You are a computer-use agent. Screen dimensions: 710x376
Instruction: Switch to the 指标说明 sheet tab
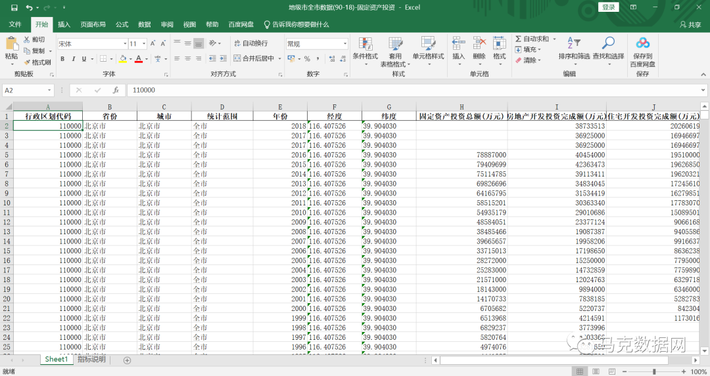click(x=91, y=360)
